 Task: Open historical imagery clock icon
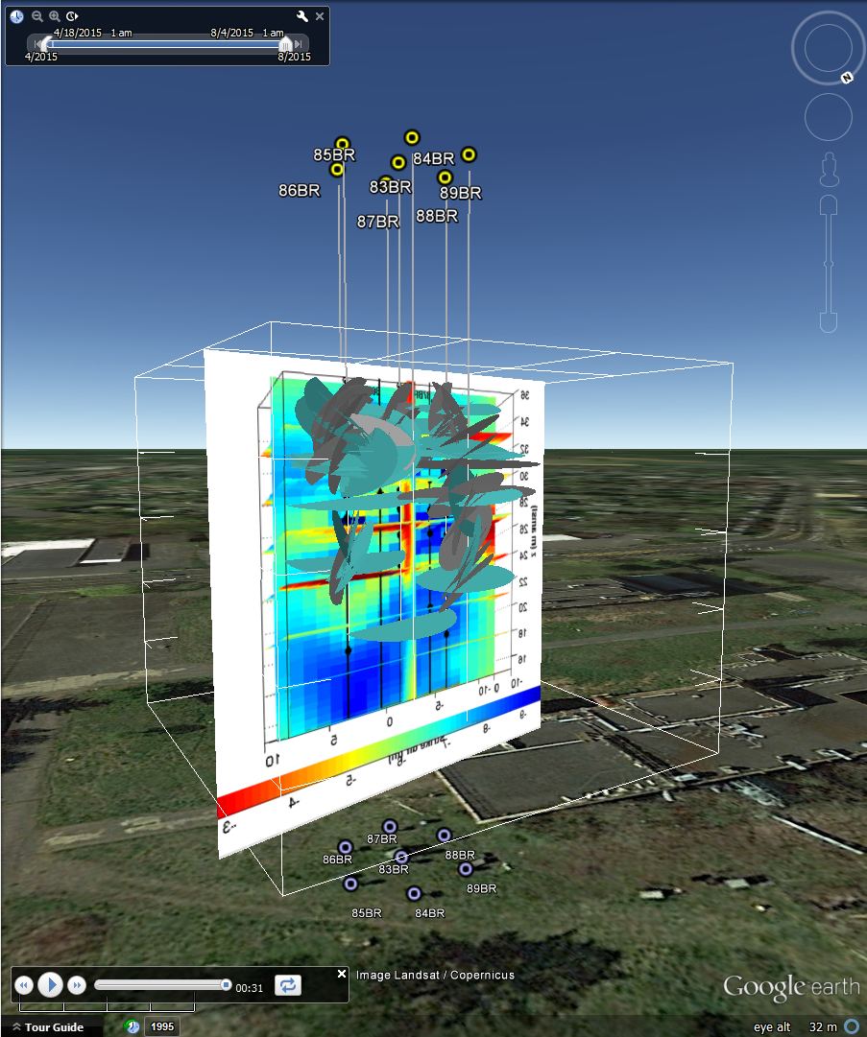131,1027
